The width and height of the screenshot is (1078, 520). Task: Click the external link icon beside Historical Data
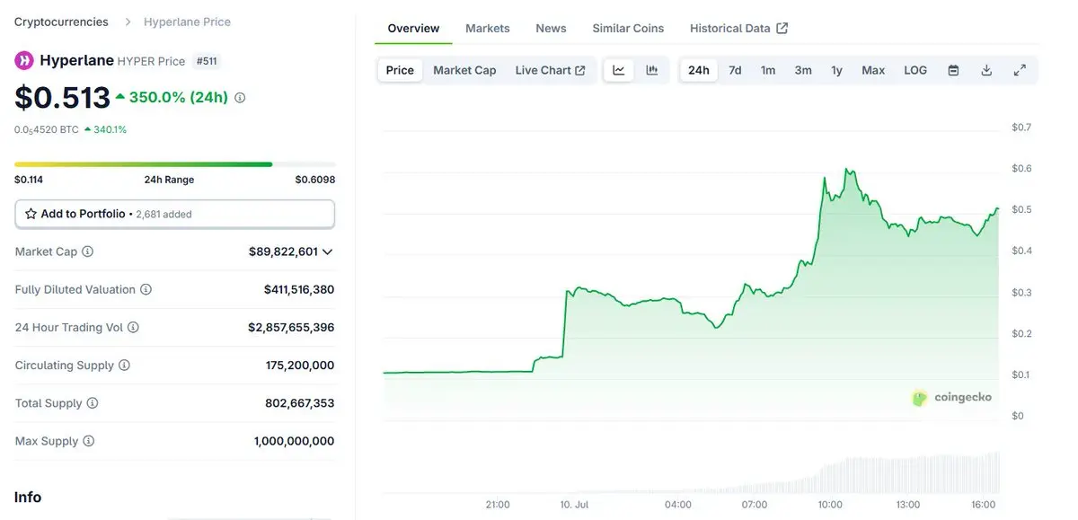click(x=782, y=28)
